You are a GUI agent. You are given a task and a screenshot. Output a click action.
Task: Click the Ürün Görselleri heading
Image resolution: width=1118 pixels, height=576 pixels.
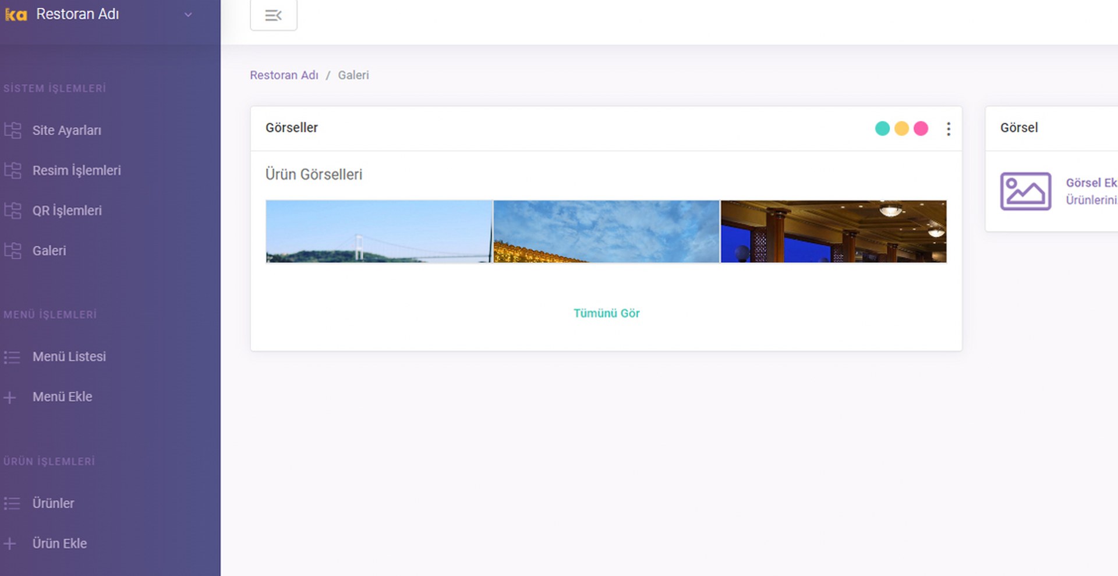point(314,175)
